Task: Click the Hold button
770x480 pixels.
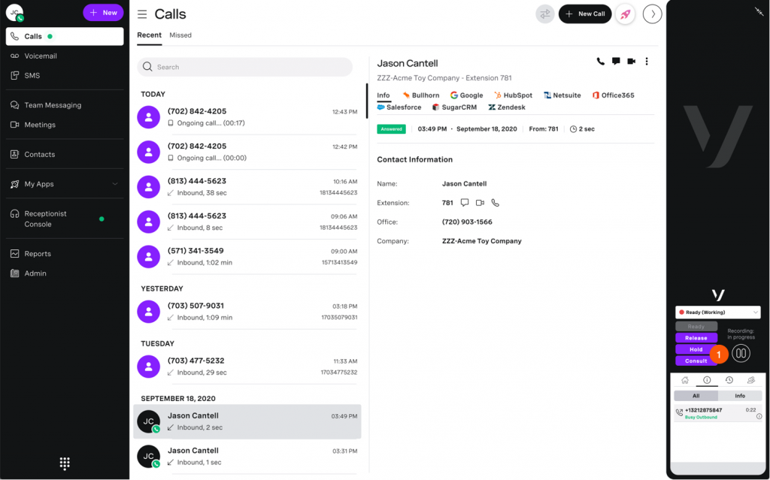Action: coord(696,349)
